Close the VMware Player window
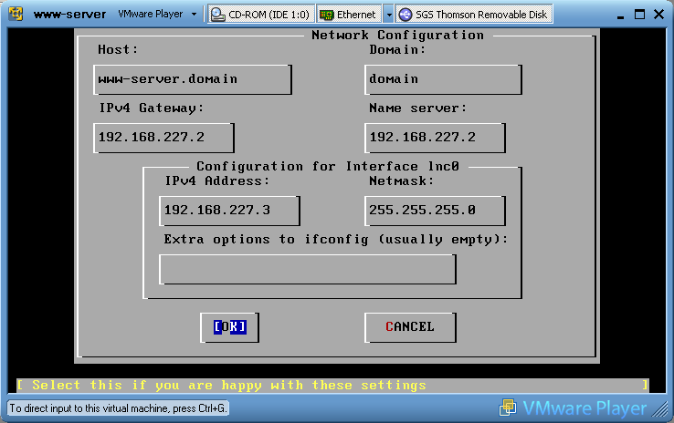The image size is (674, 423). [659, 15]
